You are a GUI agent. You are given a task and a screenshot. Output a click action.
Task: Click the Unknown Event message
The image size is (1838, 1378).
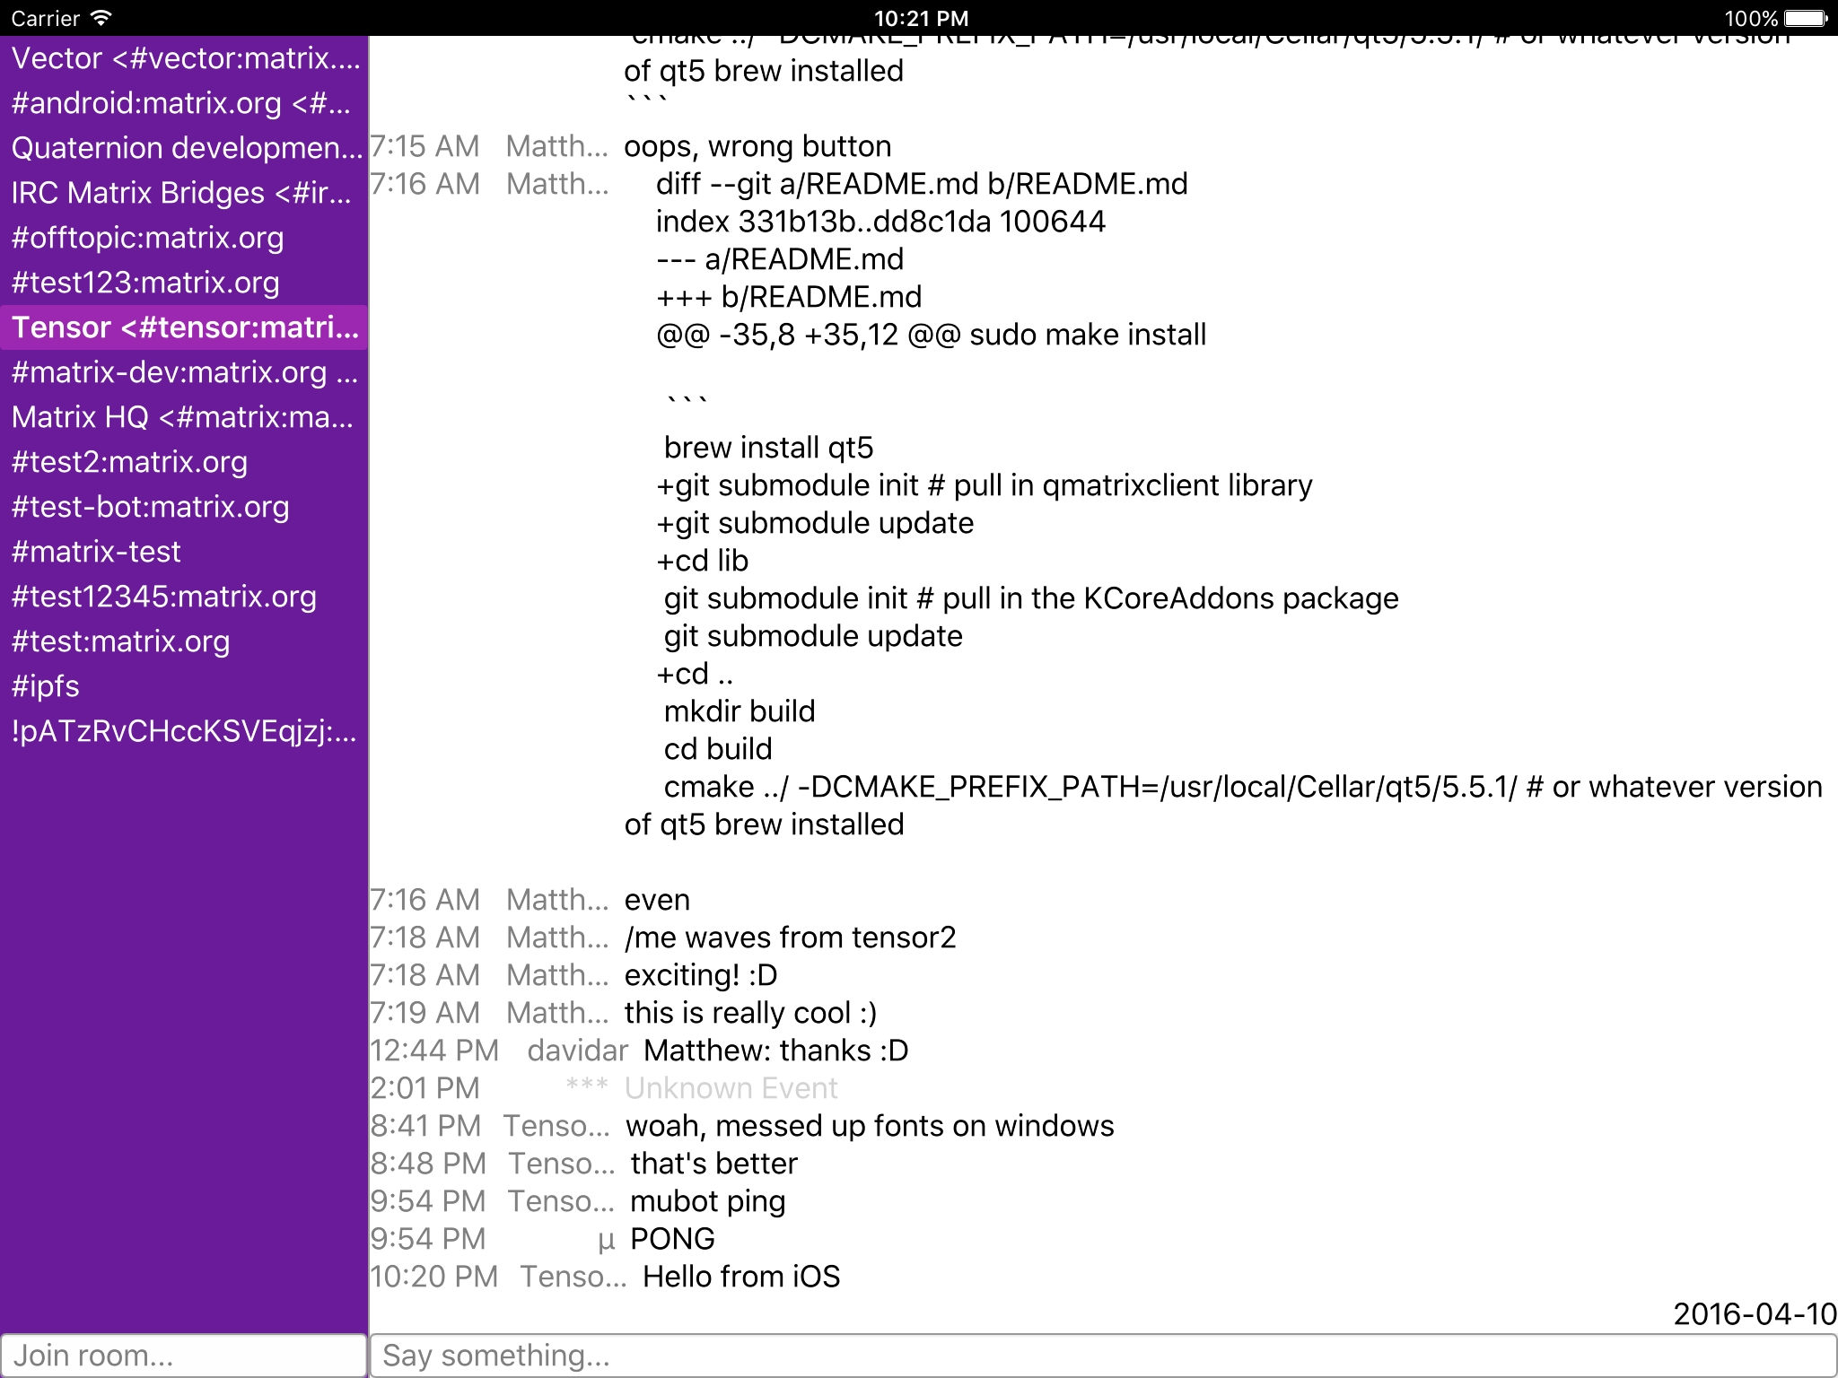tap(731, 1088)
